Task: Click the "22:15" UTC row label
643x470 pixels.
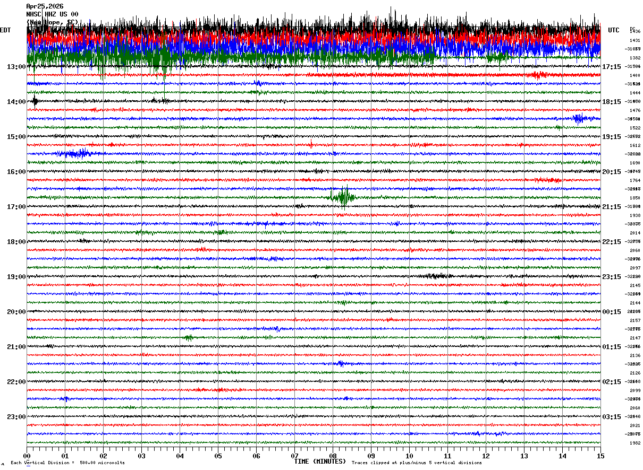Action: pos(612,242)
